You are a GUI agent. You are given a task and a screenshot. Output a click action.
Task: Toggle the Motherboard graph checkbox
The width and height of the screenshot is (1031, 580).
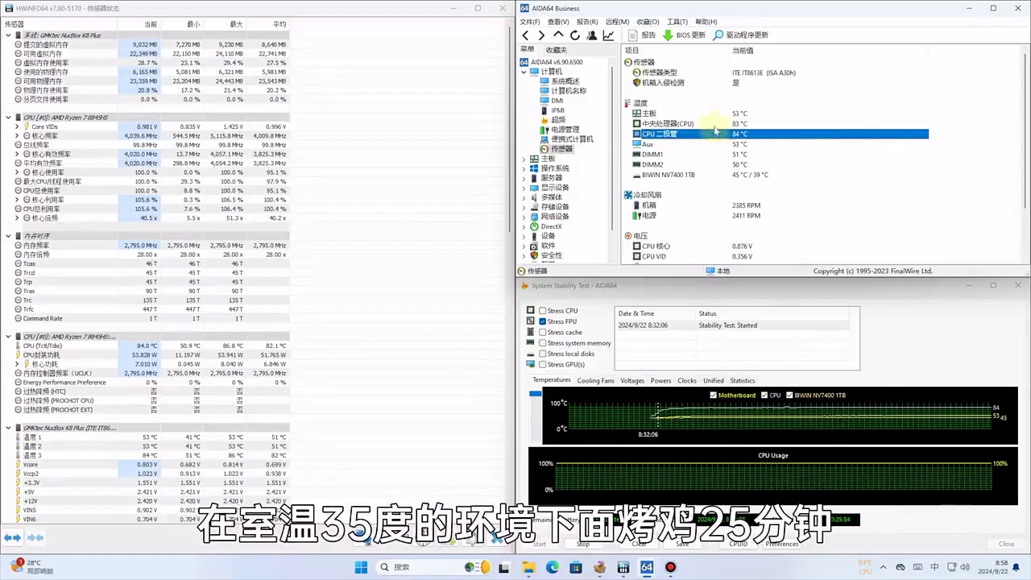(714, 396)
